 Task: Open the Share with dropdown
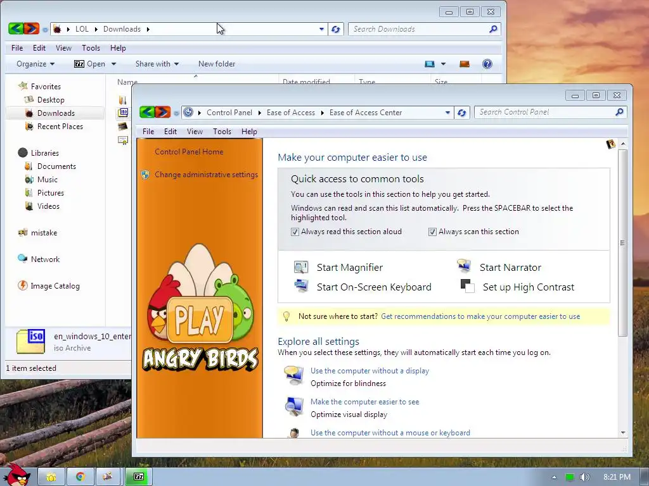click(x=157, y=64)
